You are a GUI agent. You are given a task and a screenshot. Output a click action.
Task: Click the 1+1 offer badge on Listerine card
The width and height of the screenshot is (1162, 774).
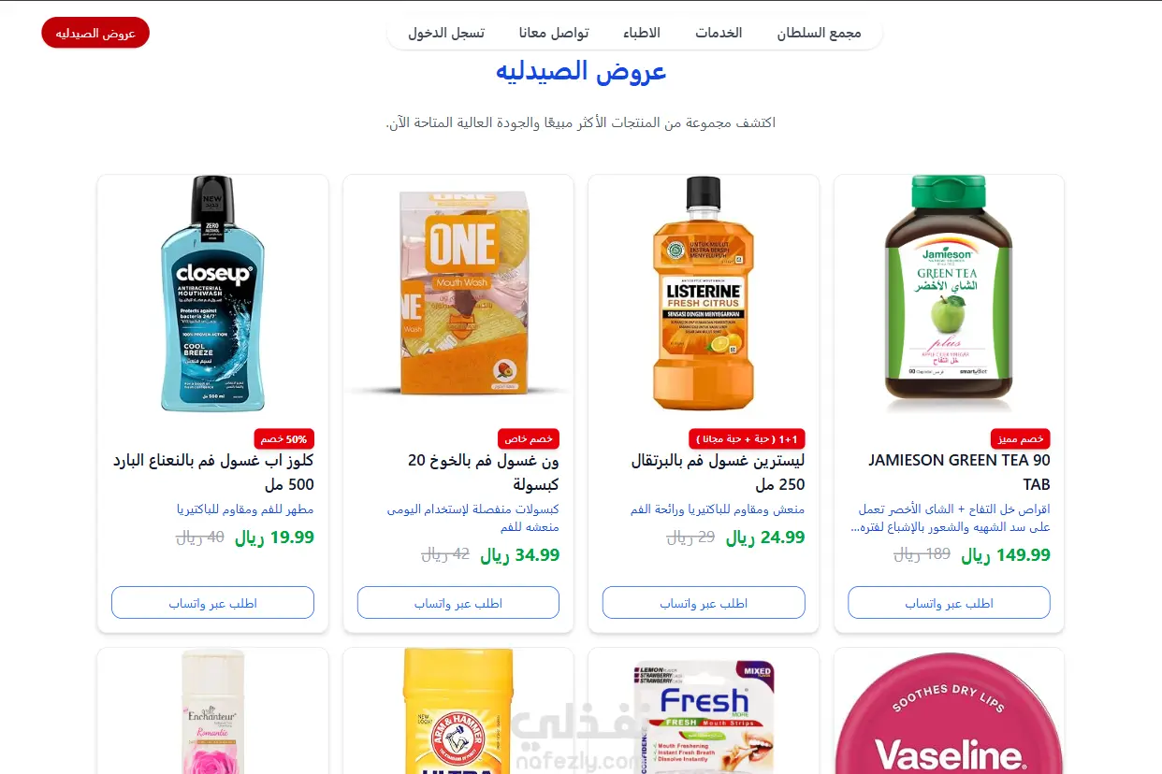748,438
